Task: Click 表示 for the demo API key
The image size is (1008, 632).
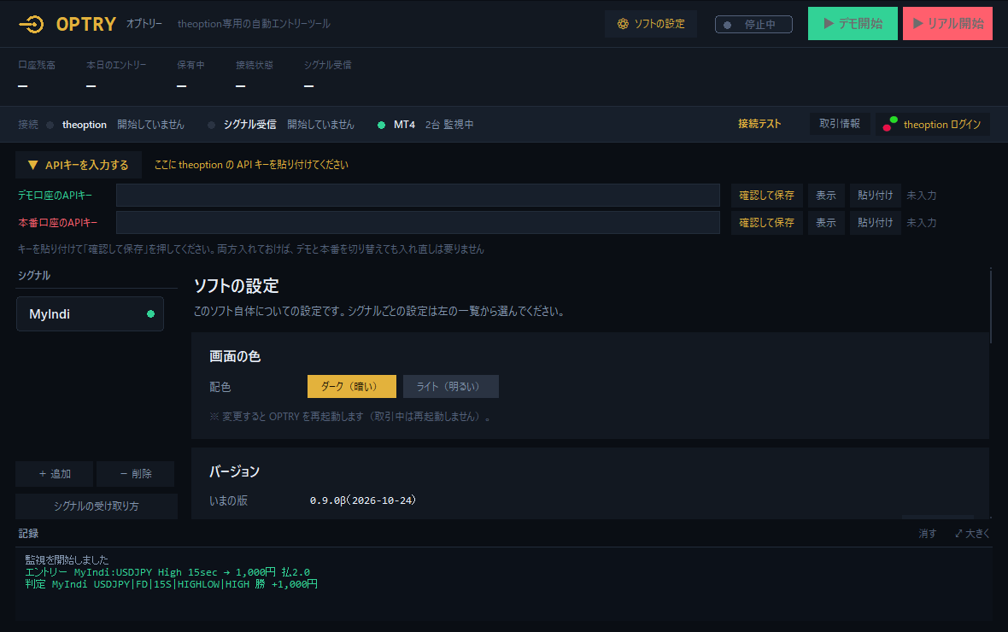Action: 826,196
